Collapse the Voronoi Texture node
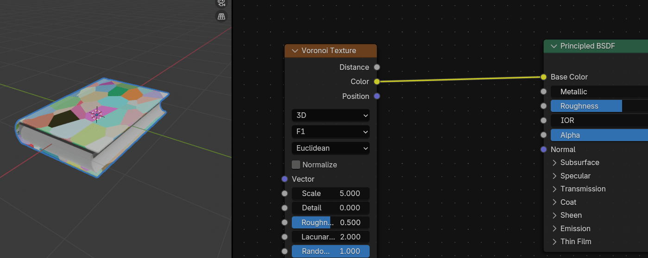 click(295, 51)
